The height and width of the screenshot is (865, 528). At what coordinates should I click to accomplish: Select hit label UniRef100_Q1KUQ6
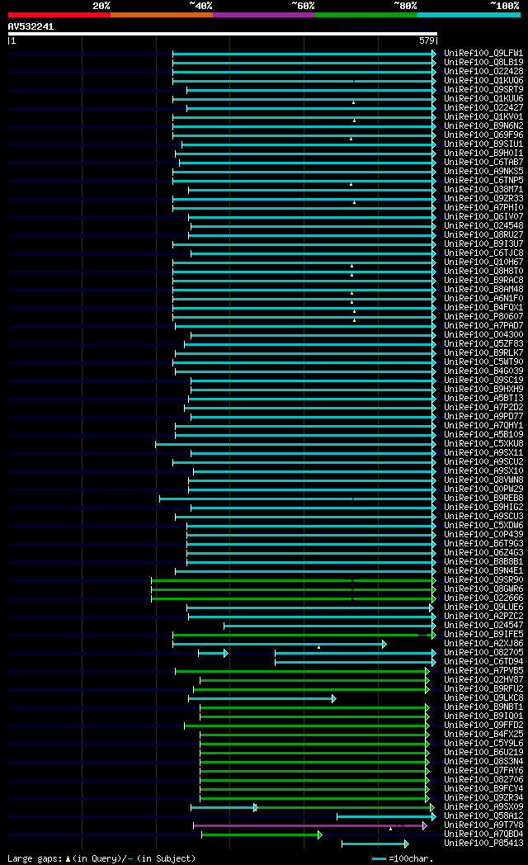pyautogui.click(x=483, y=81)
